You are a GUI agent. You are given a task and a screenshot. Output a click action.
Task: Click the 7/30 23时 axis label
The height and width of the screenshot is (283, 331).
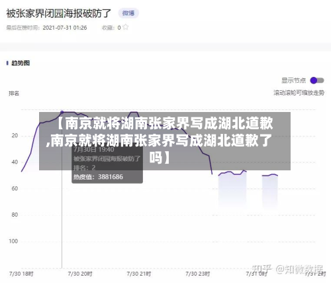pos(197,274)
